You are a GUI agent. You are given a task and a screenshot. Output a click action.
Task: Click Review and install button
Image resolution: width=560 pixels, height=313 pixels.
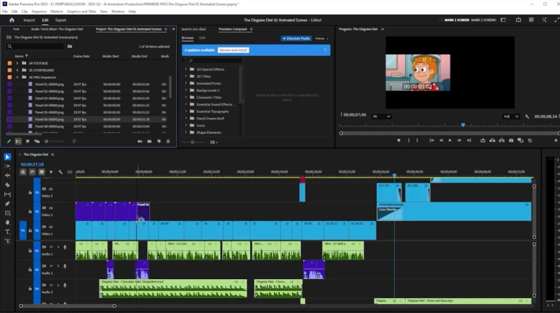coord(234,50)
